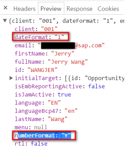Image resolution: width=126 pixels, height=150 pixels.
Task: Click the id "WANGJER" row
Action: [36, 70]
